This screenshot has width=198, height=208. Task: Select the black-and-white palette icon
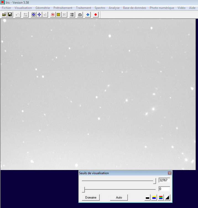click(x=147, y=198)
